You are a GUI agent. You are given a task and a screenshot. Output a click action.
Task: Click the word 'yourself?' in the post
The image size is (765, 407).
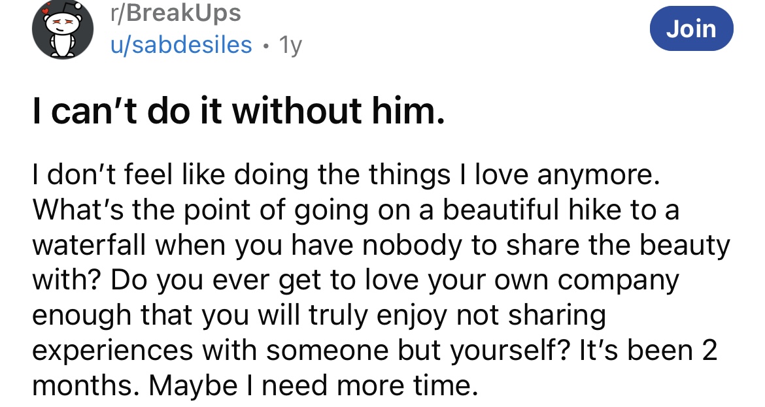coord(510,351)
